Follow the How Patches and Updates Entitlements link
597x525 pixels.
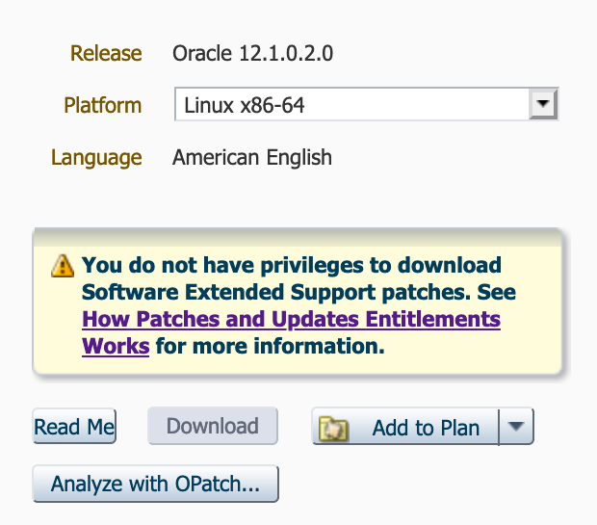tap(291, 319)
